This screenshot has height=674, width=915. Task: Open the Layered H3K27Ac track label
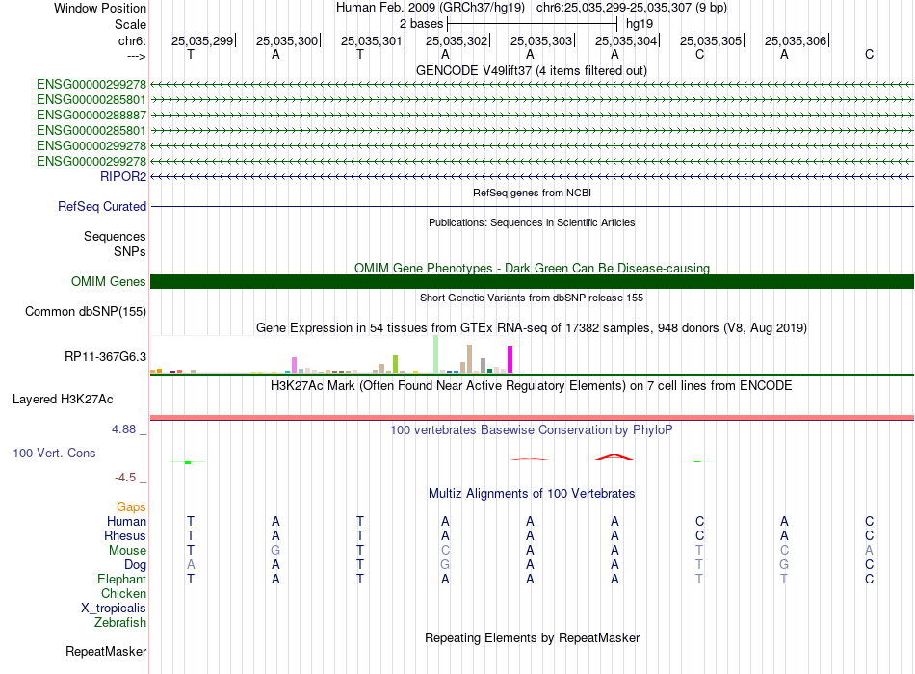63,400
